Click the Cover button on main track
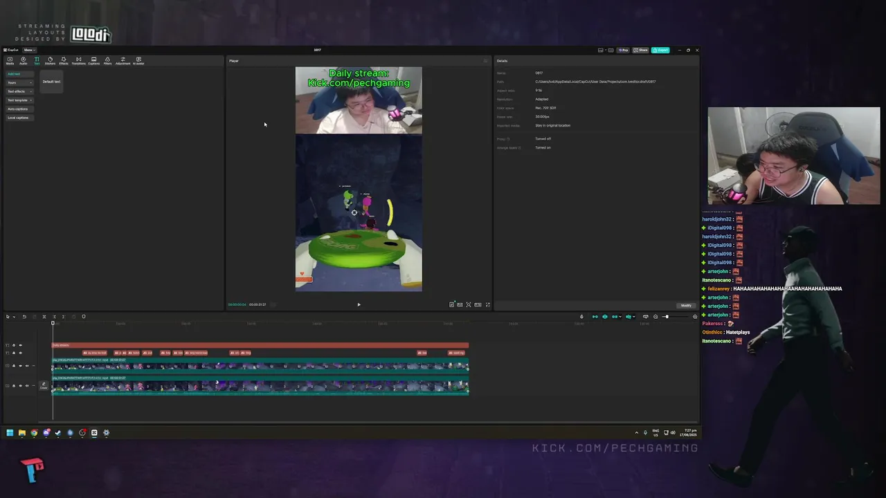This screenshot has width=886, height=498. pos(44,386)
